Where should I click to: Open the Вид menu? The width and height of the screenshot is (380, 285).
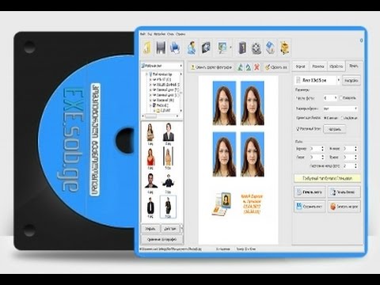pyautogui.click(x=150, y=34)
